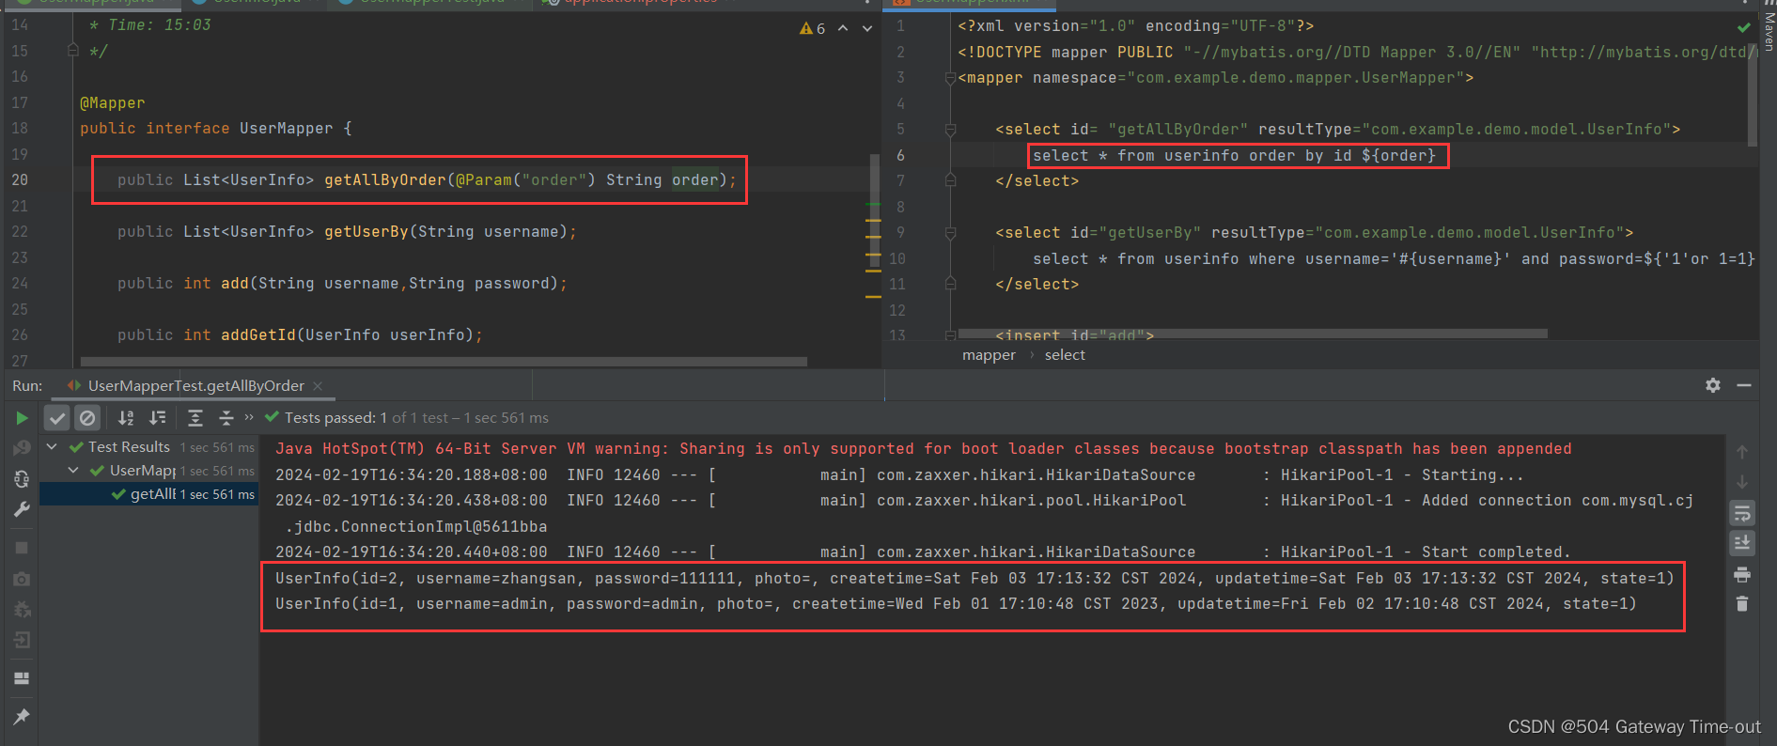The height and width of the screenshot is (746, 1777).
Task: Fold the mapper element at XML line 3
Action: coord(950,78)
